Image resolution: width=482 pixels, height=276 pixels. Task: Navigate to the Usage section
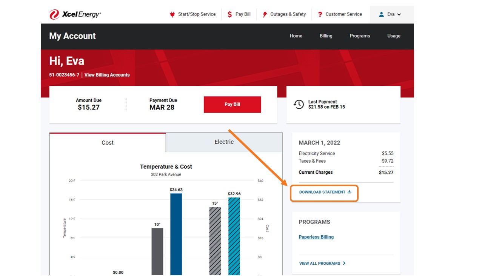click(393, 36)
